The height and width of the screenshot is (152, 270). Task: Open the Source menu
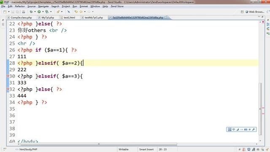point(31,6)
